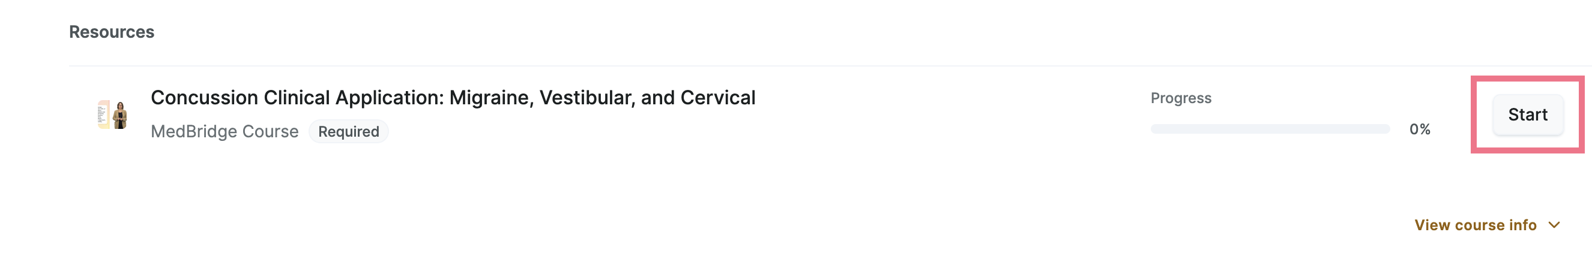Click the instructor figure in the course icon
Viewport: 1592px width, 253px height.
click(x=120, y=115)
